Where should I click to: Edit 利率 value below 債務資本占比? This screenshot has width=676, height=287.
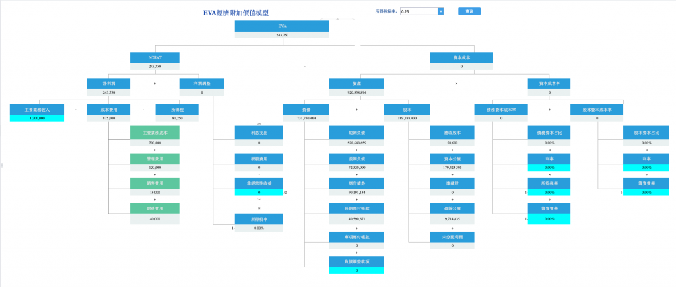(549, 168)
